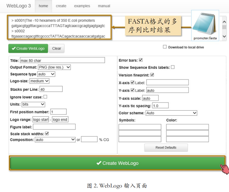Open the manual tab
The width and height of the screenshot is (229, 192).
[x=104, y=6]
